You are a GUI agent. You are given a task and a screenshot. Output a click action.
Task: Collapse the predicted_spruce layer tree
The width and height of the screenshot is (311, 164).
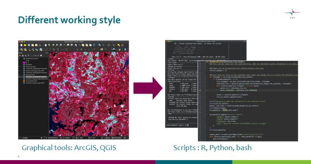[x=19, y=59]
